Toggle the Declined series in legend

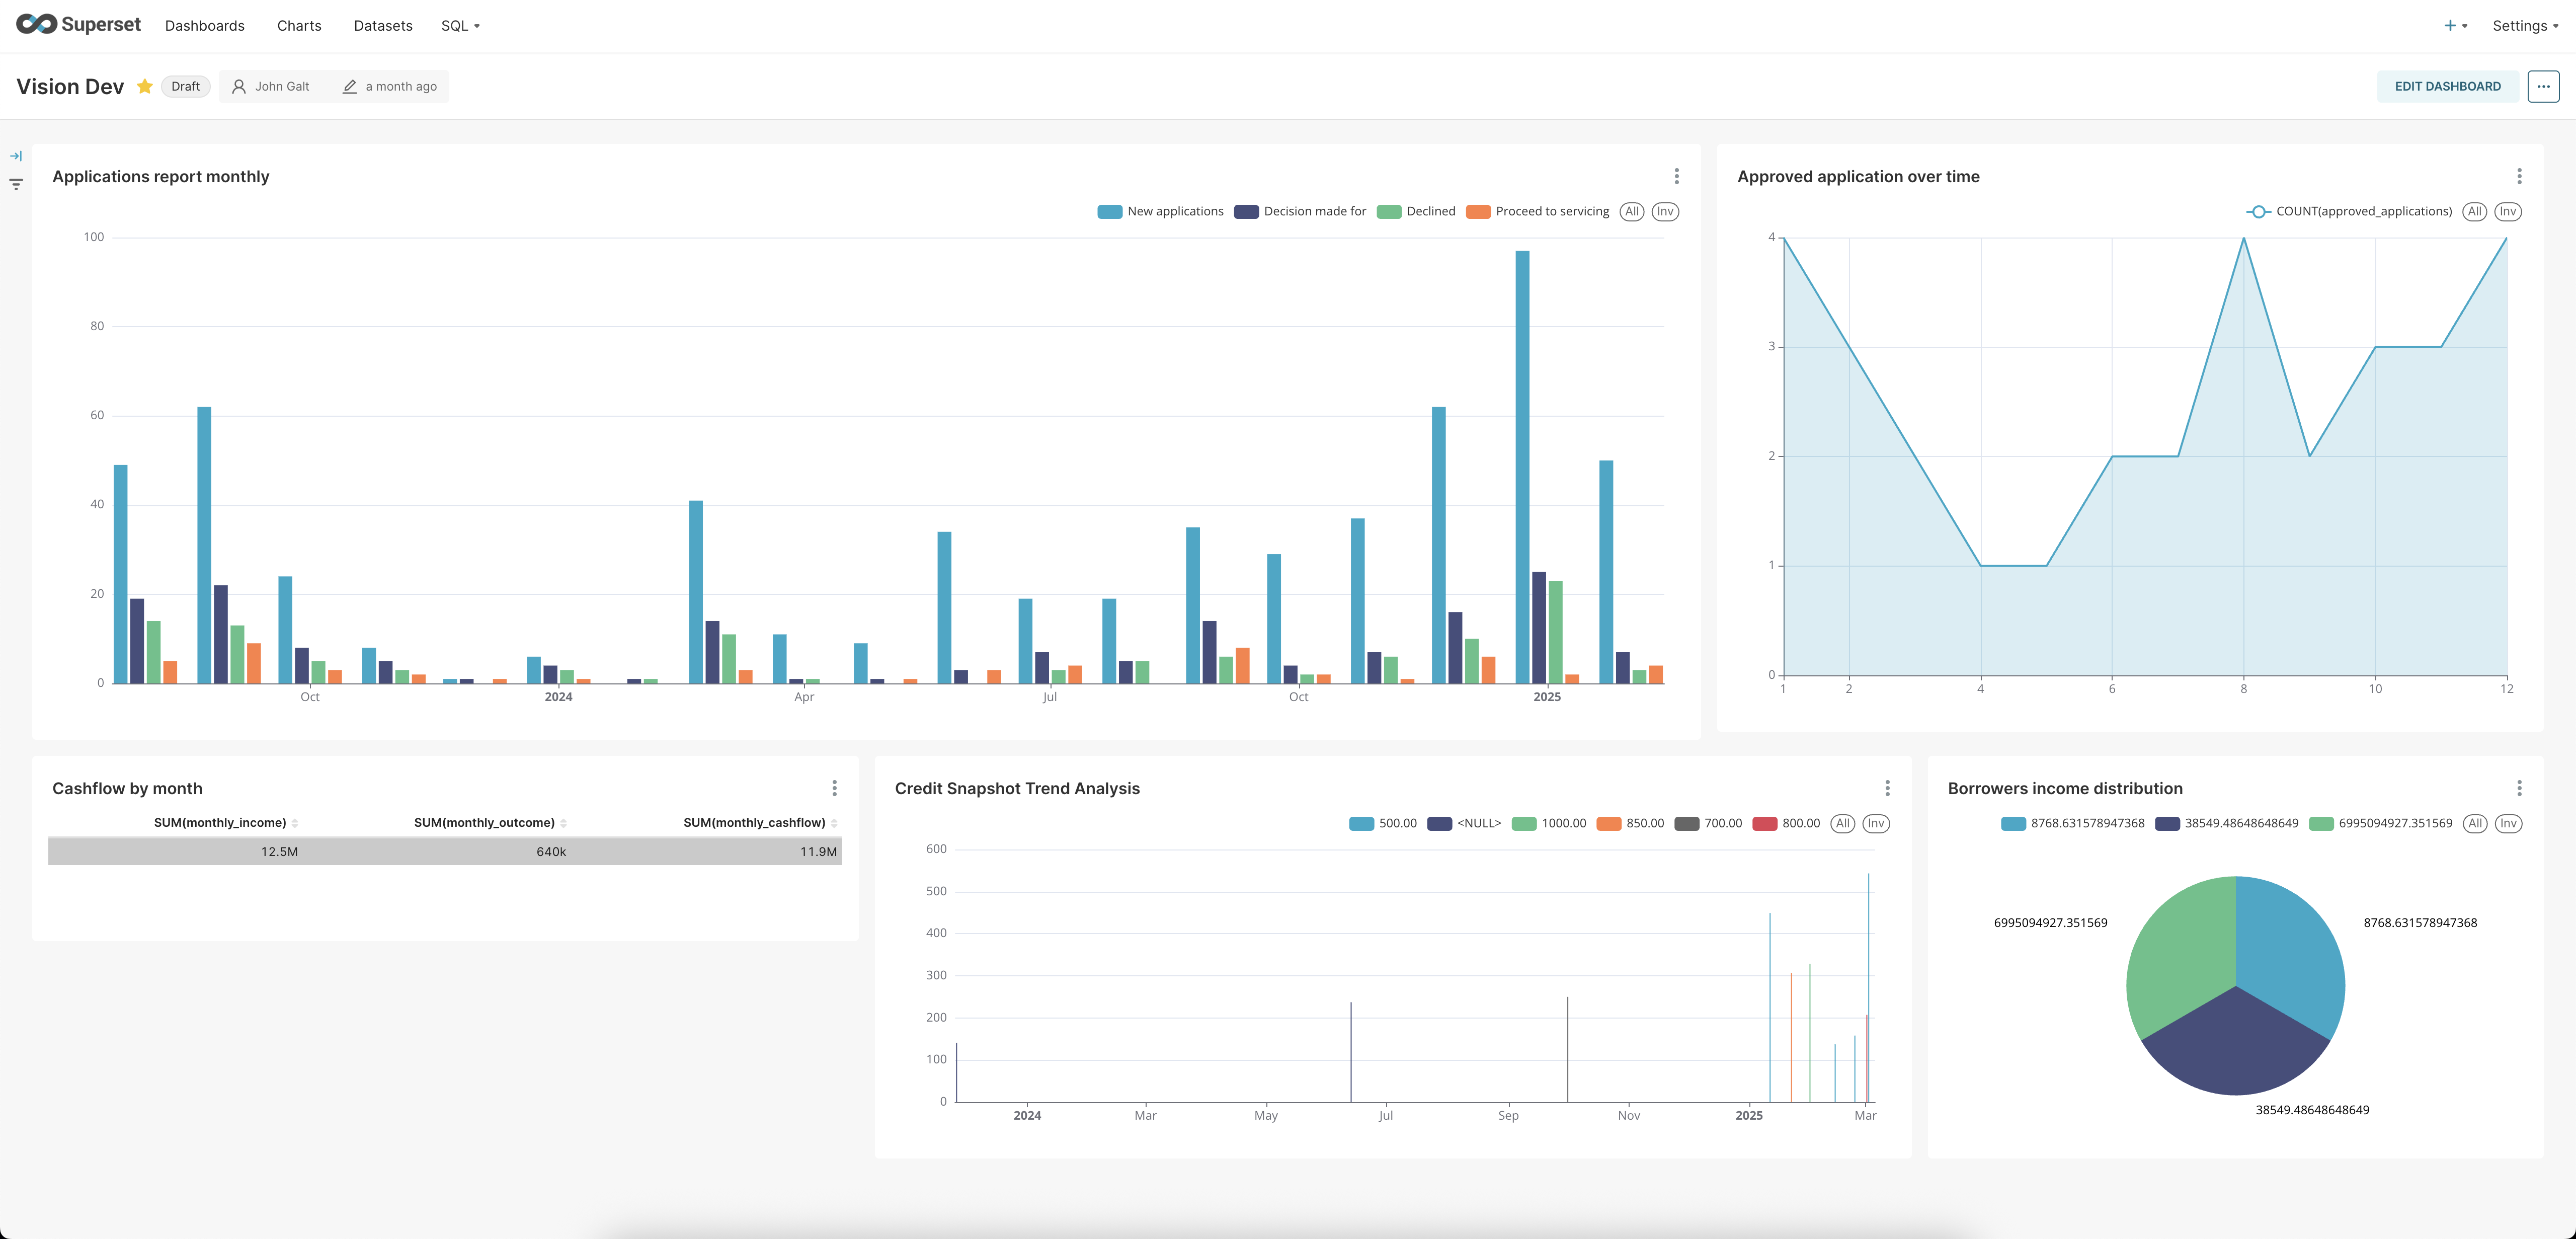click(x=1429, y=211)
